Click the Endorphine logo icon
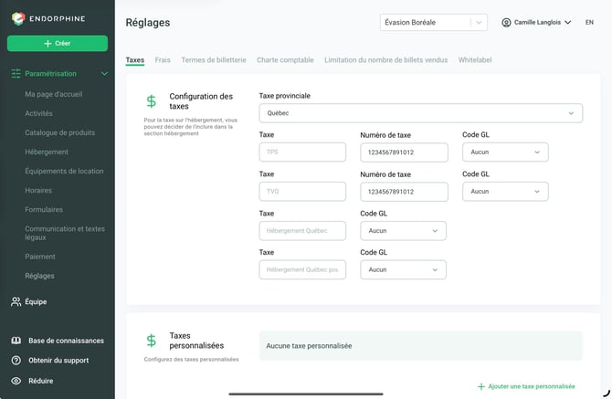This screenshot has width=612, height=399. coord(18,18)
